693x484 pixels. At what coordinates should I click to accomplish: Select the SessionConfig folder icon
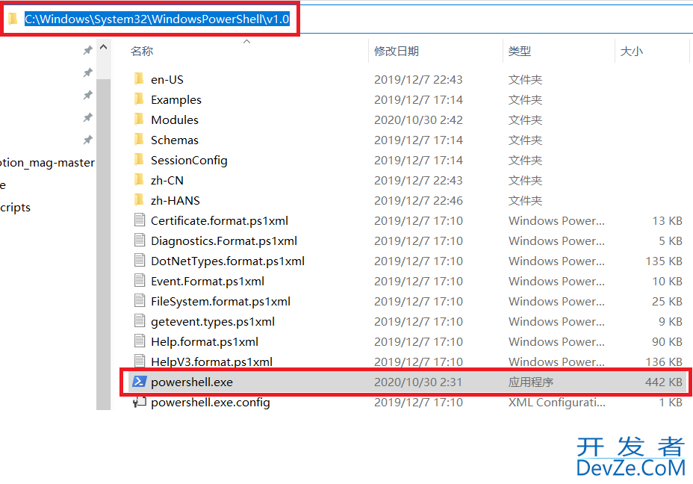point(139,160)
